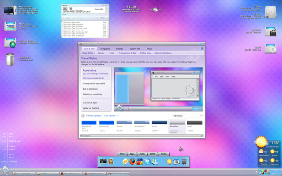Open the Recycle Bin on desktop
The width and height of the screenshot is (282, 176).
point(10,59)
